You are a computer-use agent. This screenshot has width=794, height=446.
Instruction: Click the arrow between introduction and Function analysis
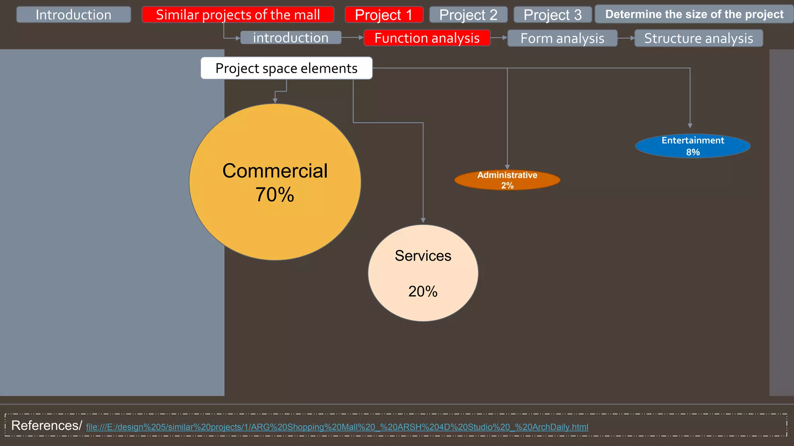[352, 38]
